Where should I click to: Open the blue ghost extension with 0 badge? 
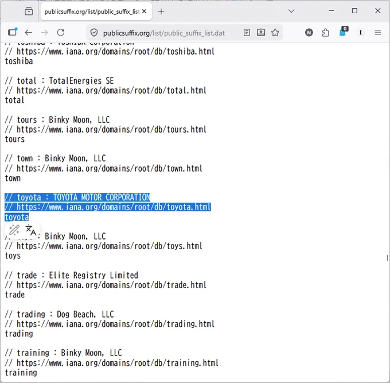(343, 32)
